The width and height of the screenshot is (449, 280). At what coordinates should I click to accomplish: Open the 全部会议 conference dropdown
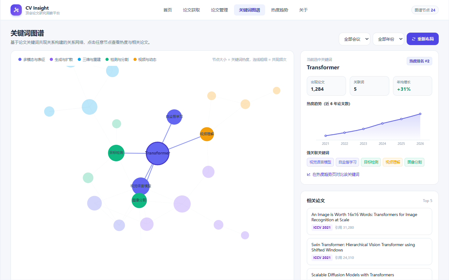(354, 39)
